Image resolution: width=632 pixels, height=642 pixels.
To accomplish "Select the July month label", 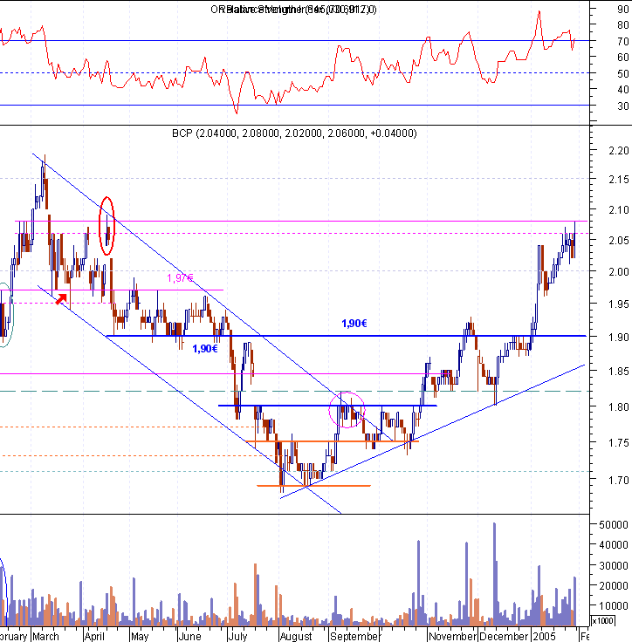I will point(237,637).
